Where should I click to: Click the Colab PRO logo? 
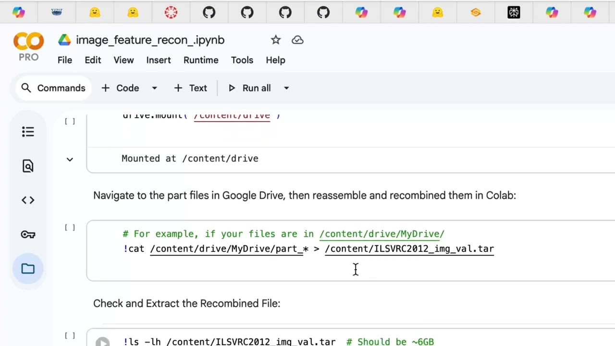(28, 47)
